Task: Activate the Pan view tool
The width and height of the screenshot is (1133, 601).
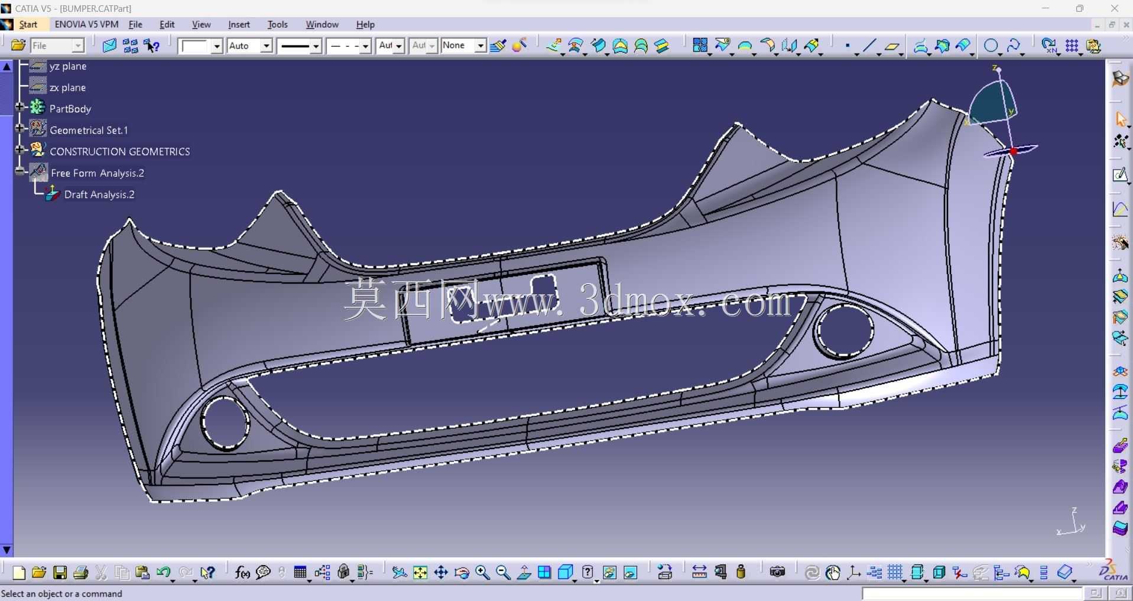Action: tap(441, 572)
